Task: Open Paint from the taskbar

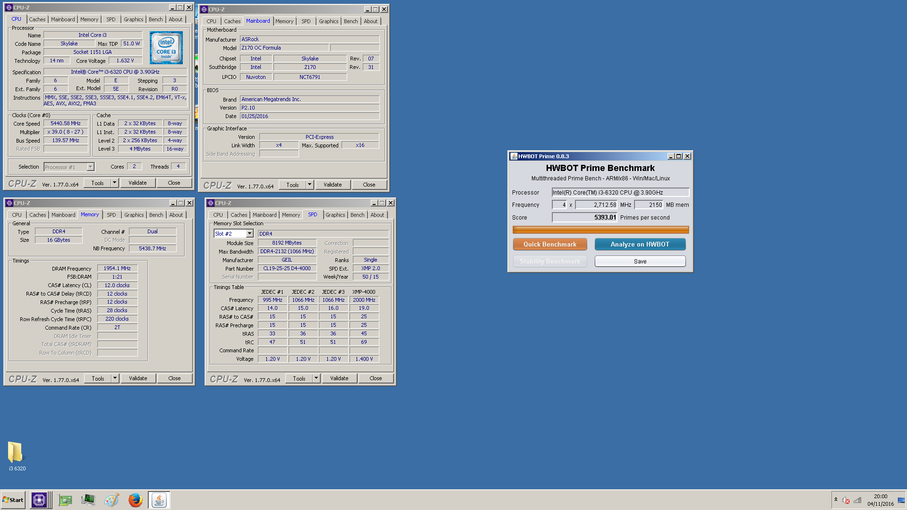Action: coord(111,500)
